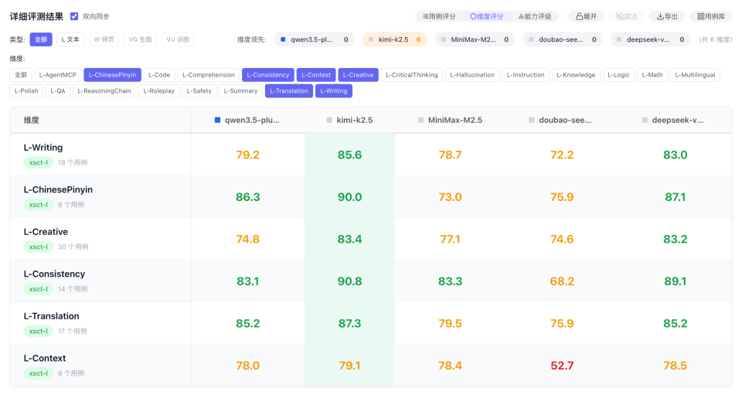742x395 pixels.
Task: Click MiniMax score 77.1 for L-Creative
Action: (x=450, y=239)
